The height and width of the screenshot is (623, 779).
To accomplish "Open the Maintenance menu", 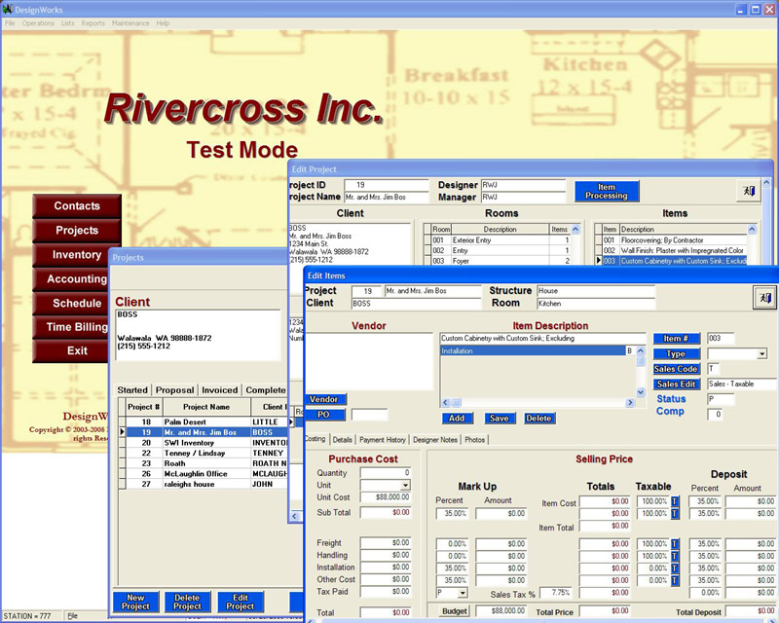I will pos(130,23).
